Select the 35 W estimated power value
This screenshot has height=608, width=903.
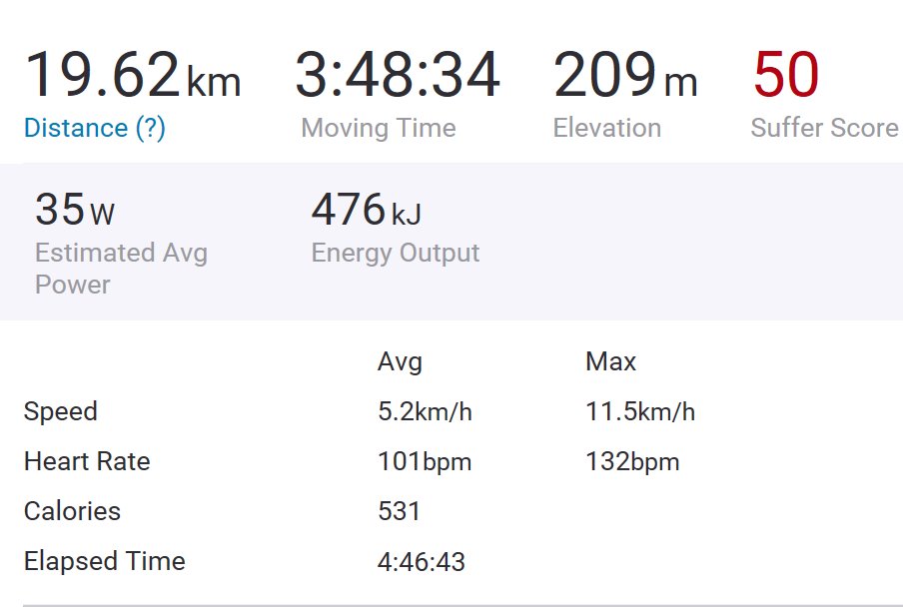point(75,210)
